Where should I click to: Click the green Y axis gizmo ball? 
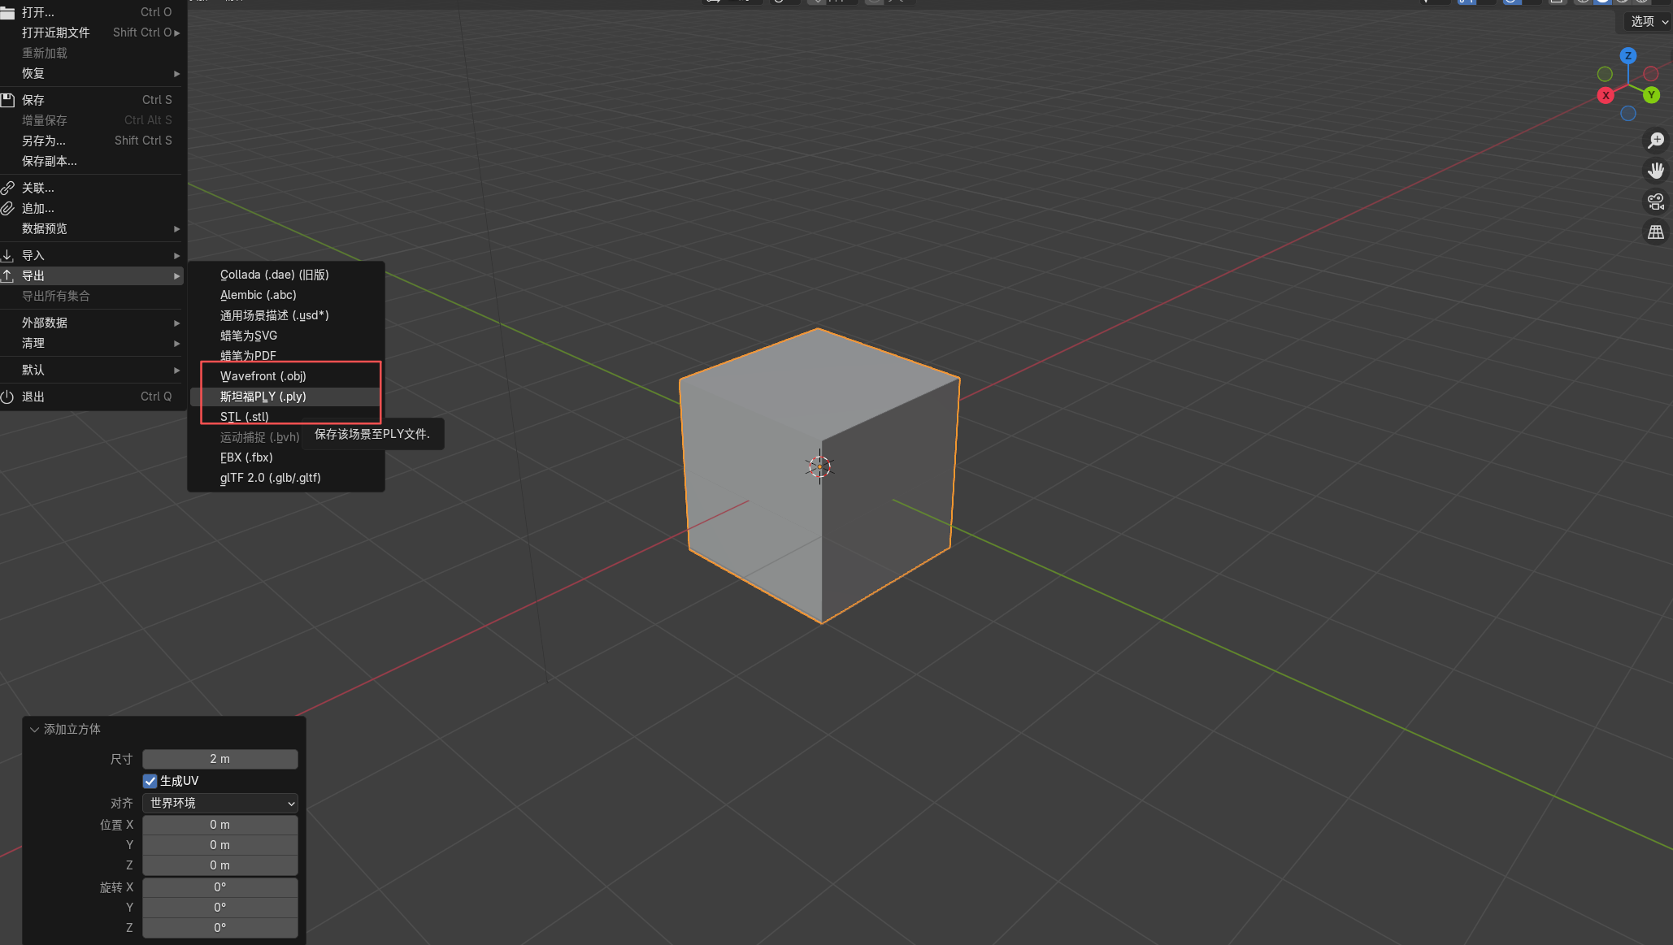[x=1651, y=95]
